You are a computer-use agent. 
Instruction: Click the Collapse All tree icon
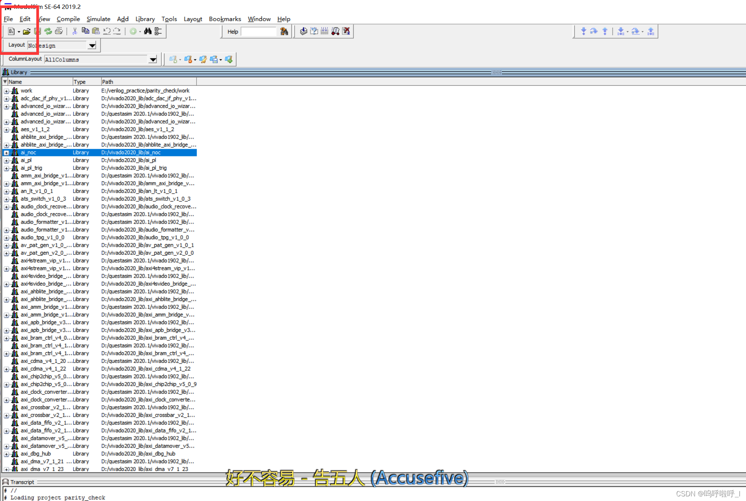coord(158,31)
